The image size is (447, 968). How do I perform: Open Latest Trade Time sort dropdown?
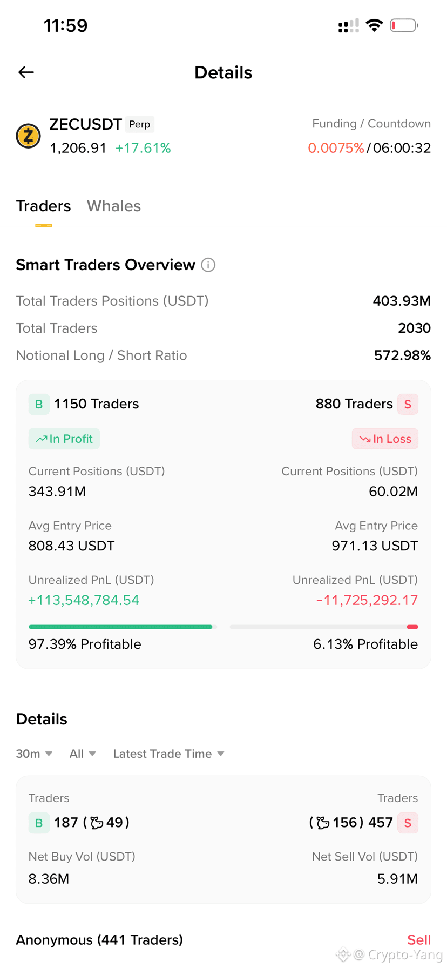point(168,754)
